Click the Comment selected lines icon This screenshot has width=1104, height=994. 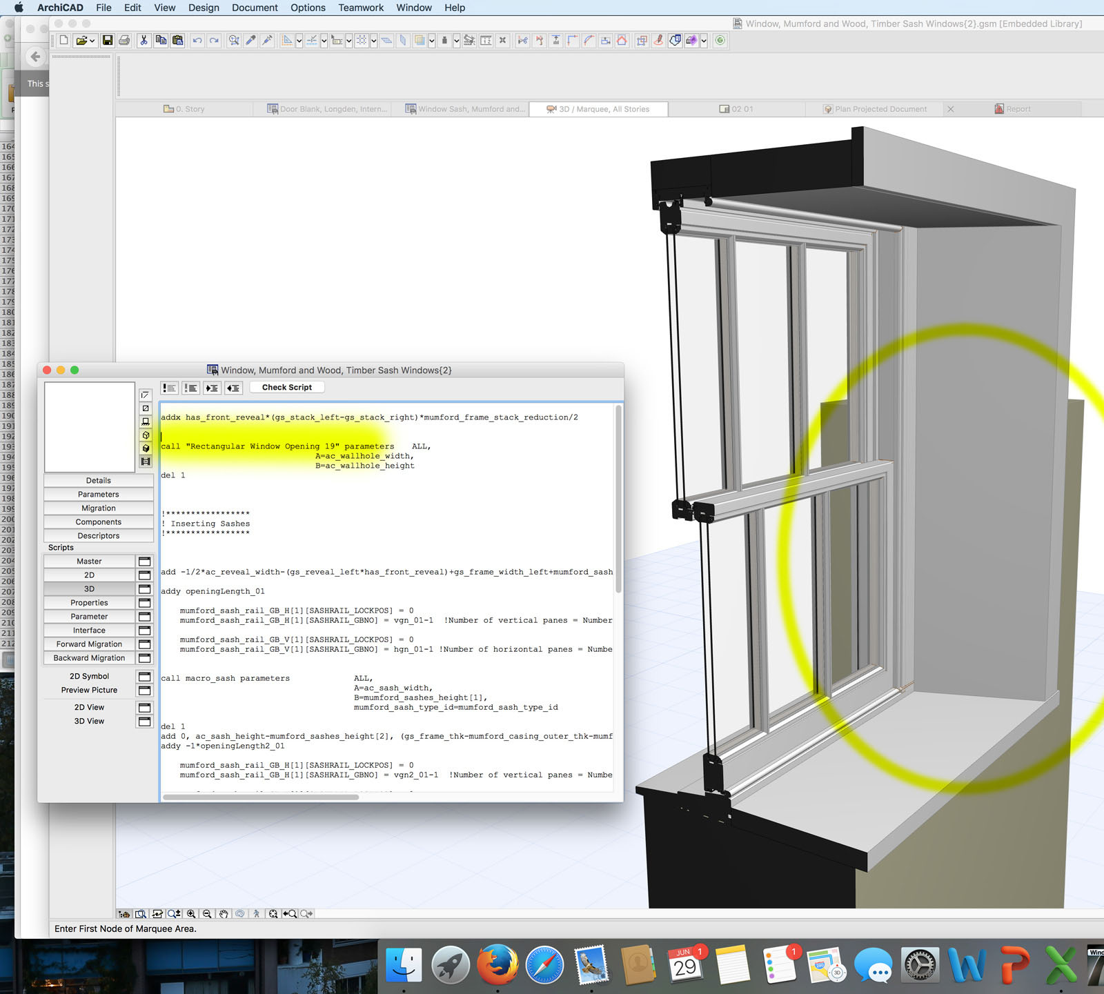click(x=169, y=388)
